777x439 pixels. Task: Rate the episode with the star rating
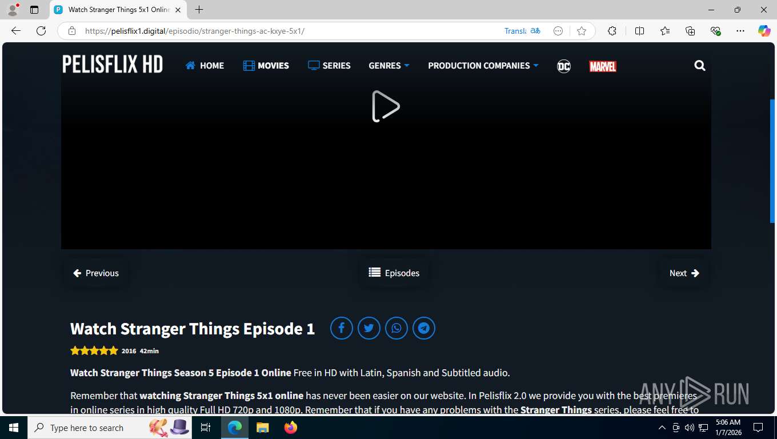pos(94,350)
